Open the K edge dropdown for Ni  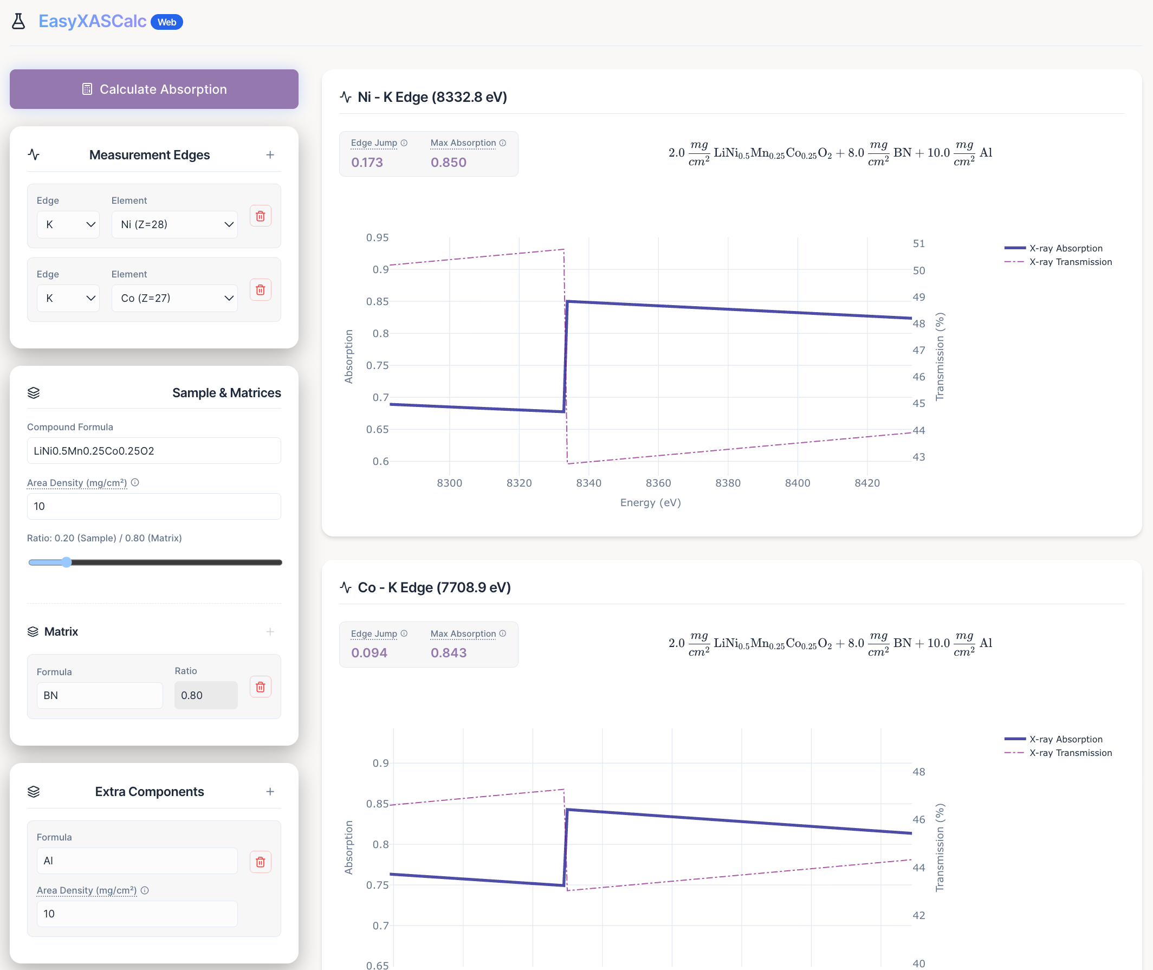tap(68, 224)
